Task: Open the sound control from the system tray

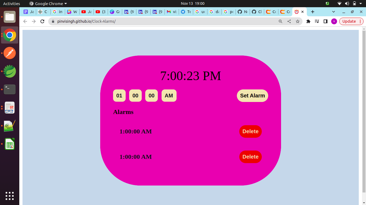Action: (x=347, y=3)
